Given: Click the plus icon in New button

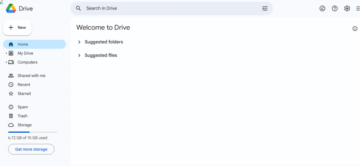Looking at the screenshot, I should coord(11,27).
